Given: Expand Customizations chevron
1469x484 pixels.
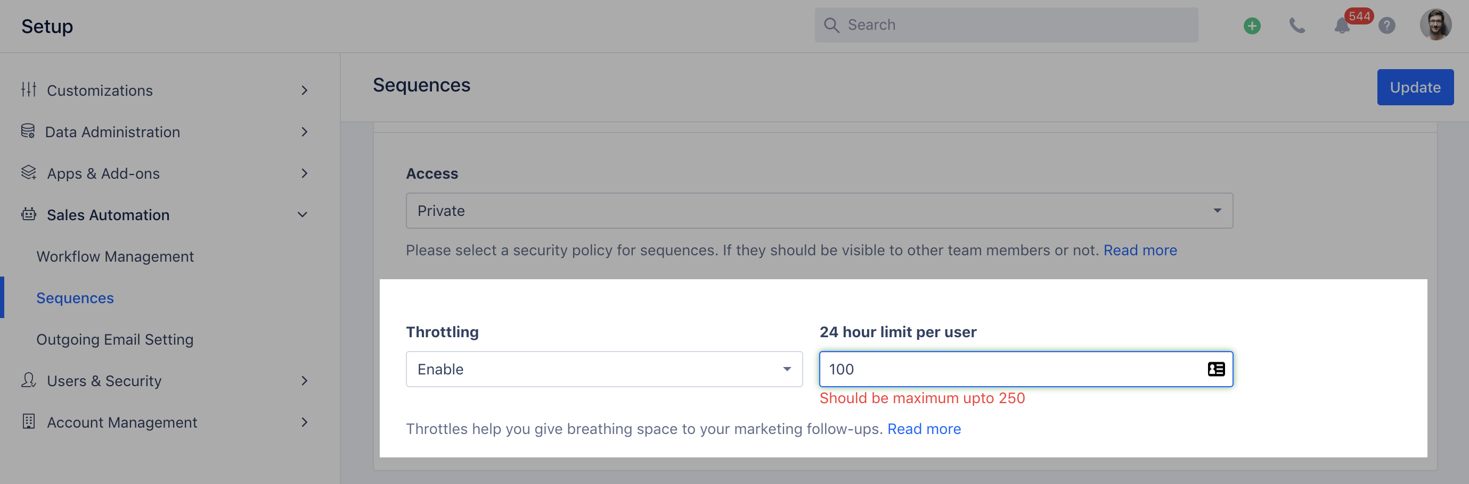Looking at the screenshot, I should tap(305, 90).
